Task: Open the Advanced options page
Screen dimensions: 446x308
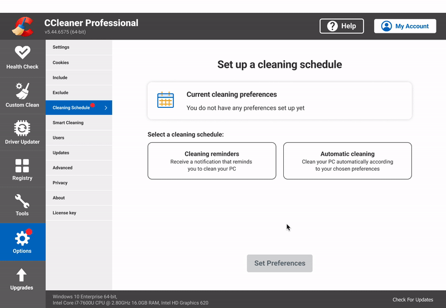Action: [79, 167]
